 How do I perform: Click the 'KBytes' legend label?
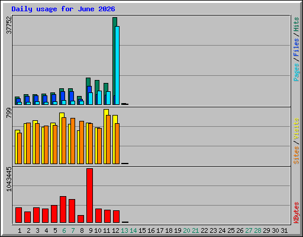[296, 213]
